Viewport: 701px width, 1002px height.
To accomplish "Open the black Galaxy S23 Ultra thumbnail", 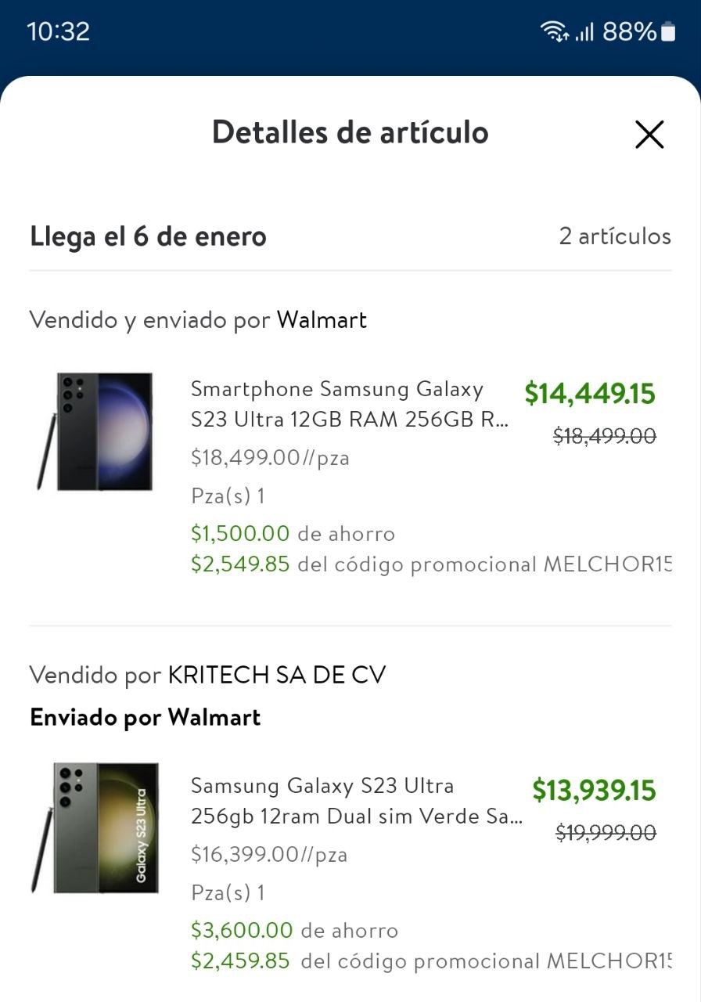I will point(95,431).
